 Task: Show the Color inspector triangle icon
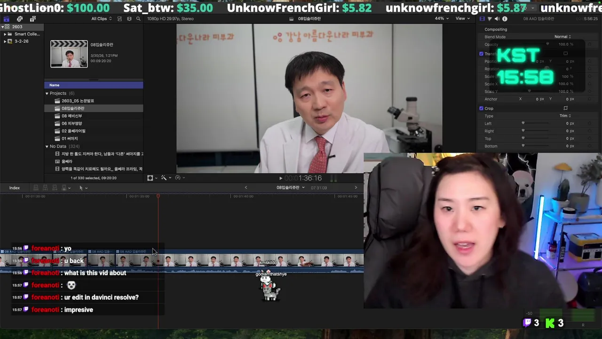tap(490, 19)
